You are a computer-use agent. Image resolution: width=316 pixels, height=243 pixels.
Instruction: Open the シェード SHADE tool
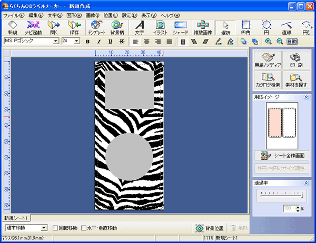181,28
